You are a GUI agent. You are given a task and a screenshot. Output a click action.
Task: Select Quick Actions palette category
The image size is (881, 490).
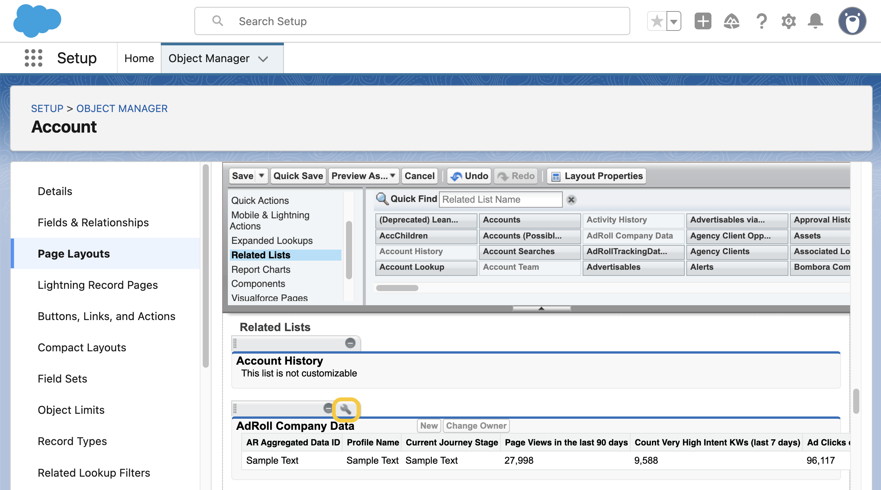coord(260,200)
